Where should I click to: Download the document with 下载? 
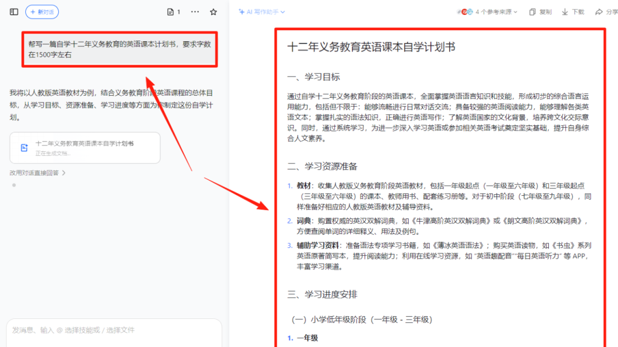click(x=573, y=12)
